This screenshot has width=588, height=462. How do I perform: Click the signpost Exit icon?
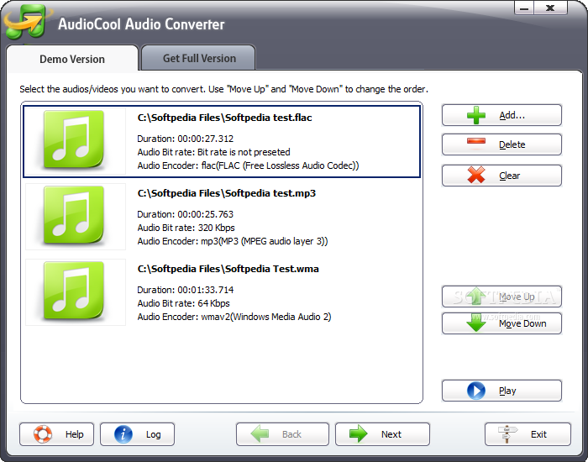(507, 434)
